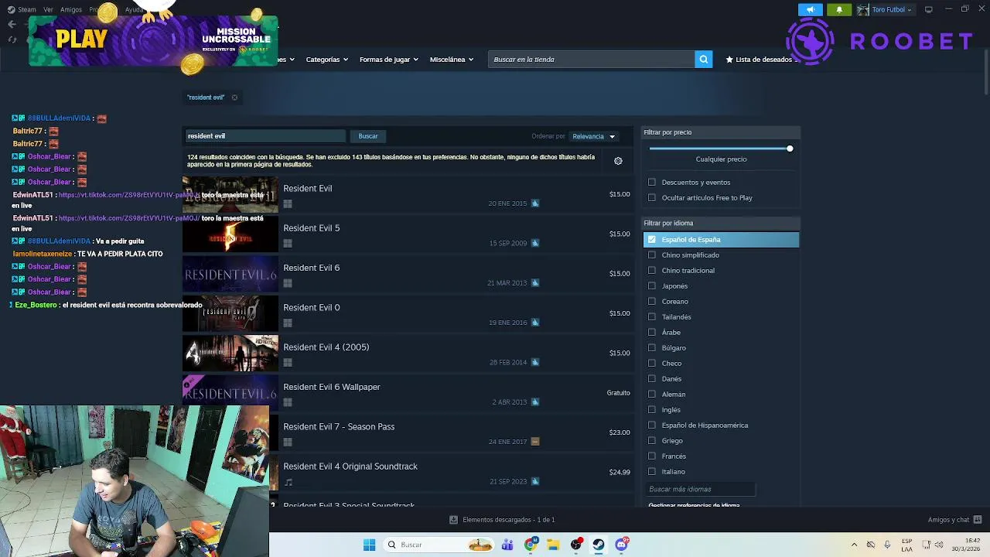The height and width of the screenshot is (557, 990).
Task: Click the Buscar en la tienda field
Action: click(592, 60)
